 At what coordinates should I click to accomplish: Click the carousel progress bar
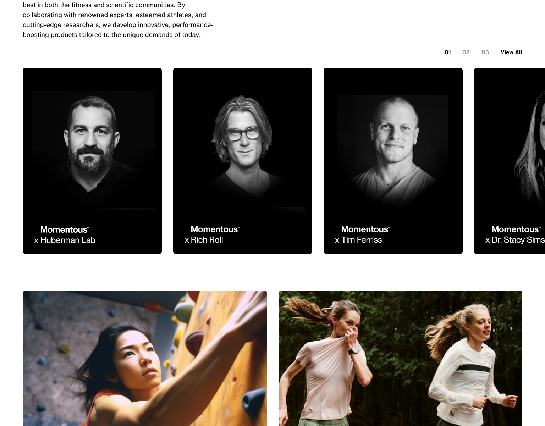396,52
